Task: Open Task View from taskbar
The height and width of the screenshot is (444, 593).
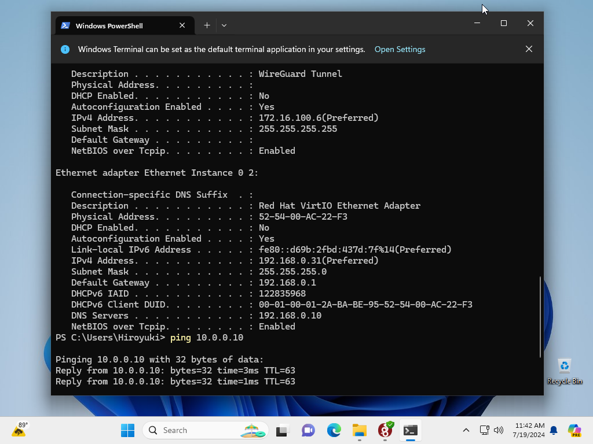Action: point(283,430)
